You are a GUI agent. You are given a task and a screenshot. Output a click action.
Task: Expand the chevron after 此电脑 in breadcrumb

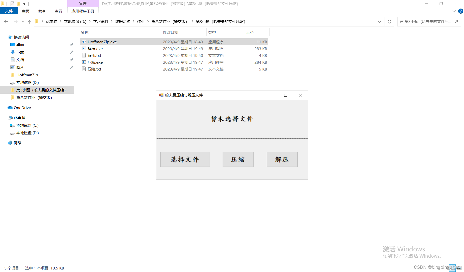click(61, 21)
